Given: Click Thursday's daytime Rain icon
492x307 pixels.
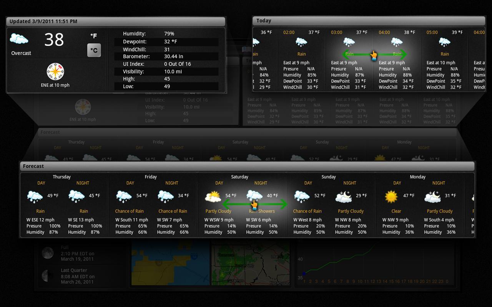Looking at the screenshot, I should click(x=34, y=196).
